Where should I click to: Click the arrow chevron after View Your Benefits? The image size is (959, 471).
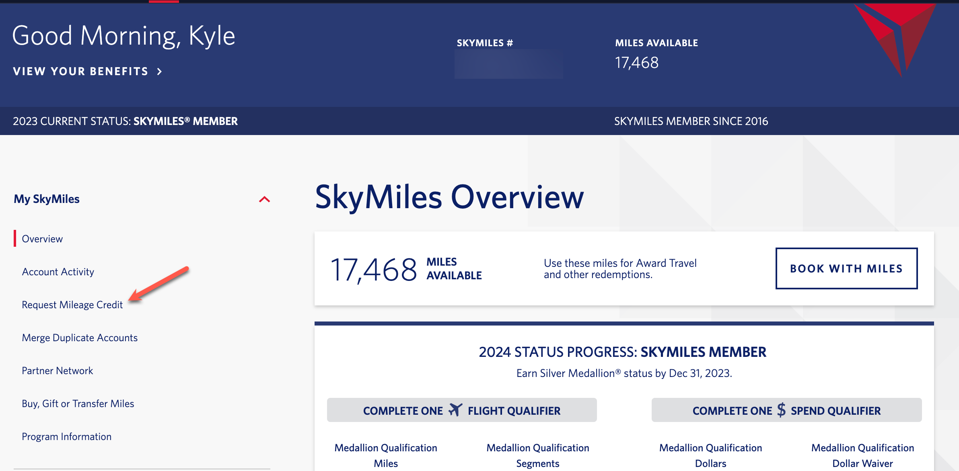[160, 72]
